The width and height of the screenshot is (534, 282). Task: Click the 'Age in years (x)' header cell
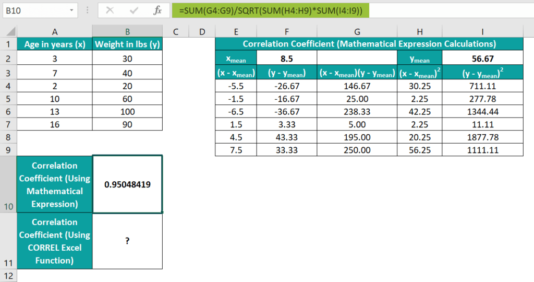coord(54,44)
